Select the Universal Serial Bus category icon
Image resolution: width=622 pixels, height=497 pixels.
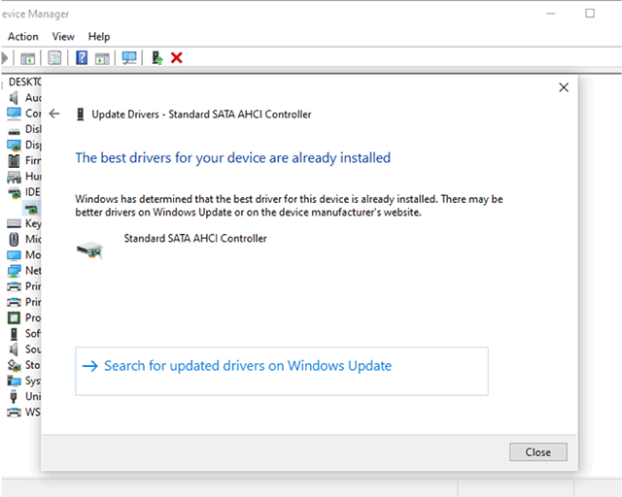tap(14, 396)
